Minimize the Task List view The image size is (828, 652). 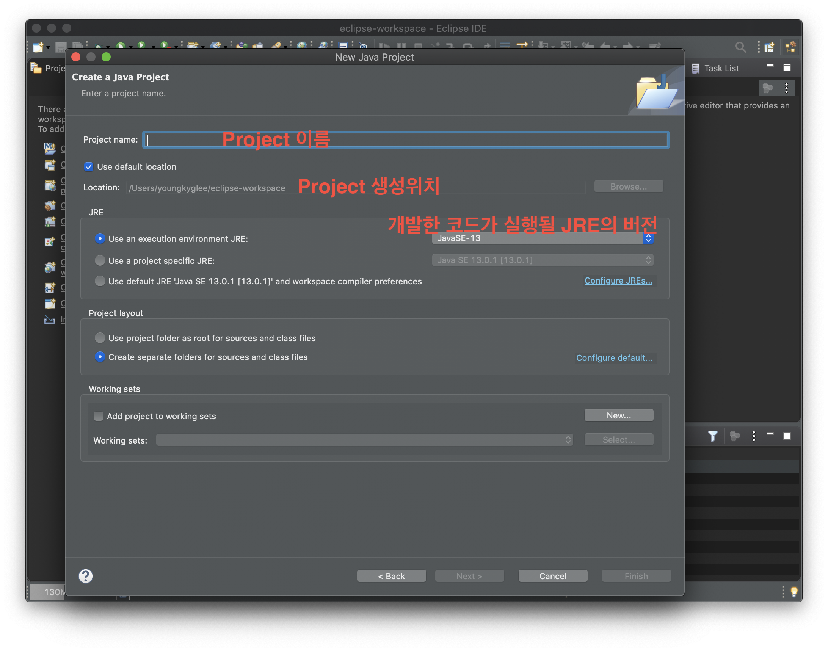click(x=770, y=66)
